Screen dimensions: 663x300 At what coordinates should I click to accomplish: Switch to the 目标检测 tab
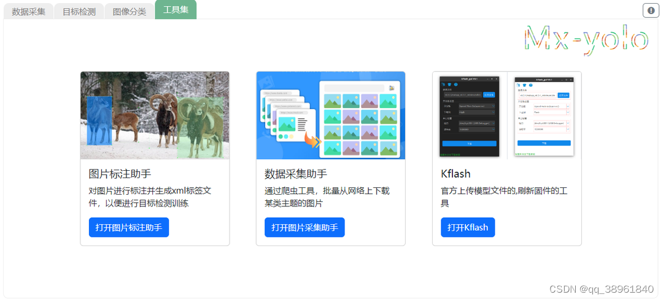[x=79, y=11]
